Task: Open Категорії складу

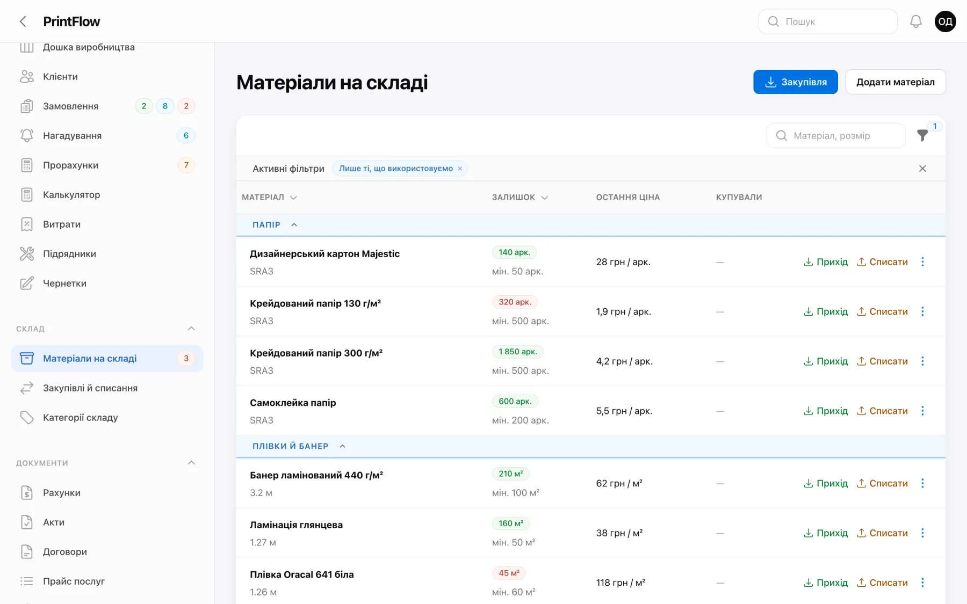Action: (x=107, y=418)
